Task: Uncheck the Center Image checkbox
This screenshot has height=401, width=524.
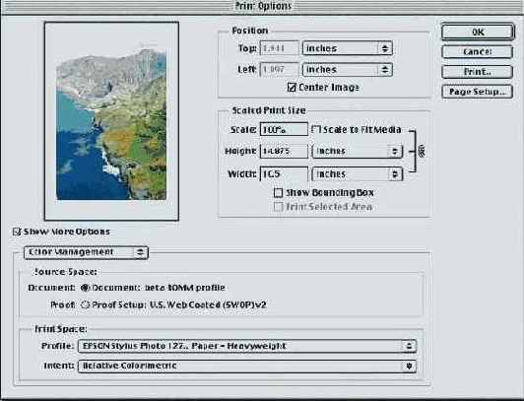Action: point(292,88)
